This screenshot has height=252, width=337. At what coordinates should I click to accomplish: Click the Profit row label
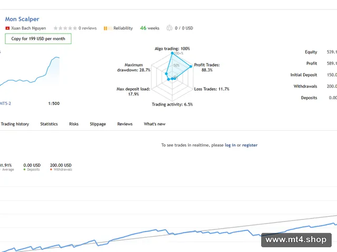[x=312, y=64]
